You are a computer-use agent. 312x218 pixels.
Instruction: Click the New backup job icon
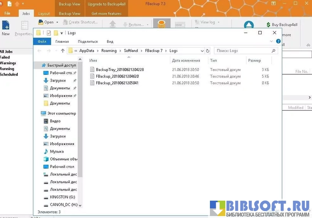[x=5, y=26]
